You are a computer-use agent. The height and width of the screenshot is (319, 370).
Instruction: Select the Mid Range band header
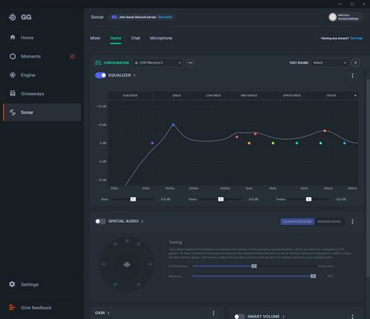pos(249,95)
